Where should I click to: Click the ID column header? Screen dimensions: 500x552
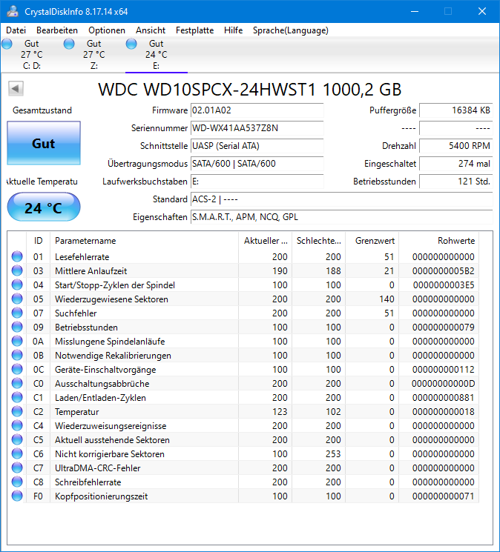tap(38, 241)
